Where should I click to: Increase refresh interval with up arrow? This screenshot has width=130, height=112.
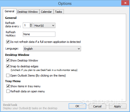pyautogui.click(x=31, y=24)
